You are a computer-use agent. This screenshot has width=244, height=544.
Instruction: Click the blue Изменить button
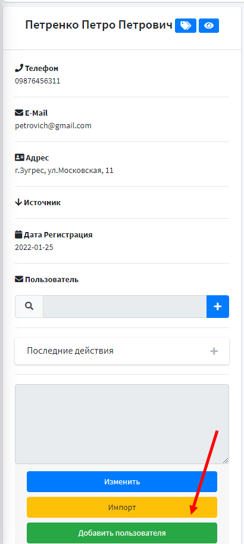tap(122, 481)
